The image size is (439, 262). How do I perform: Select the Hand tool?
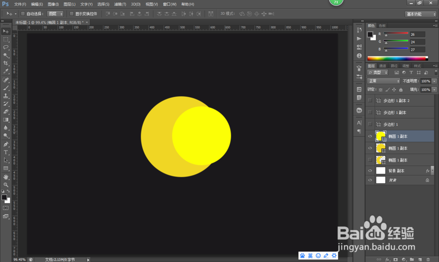coord(6,177)
